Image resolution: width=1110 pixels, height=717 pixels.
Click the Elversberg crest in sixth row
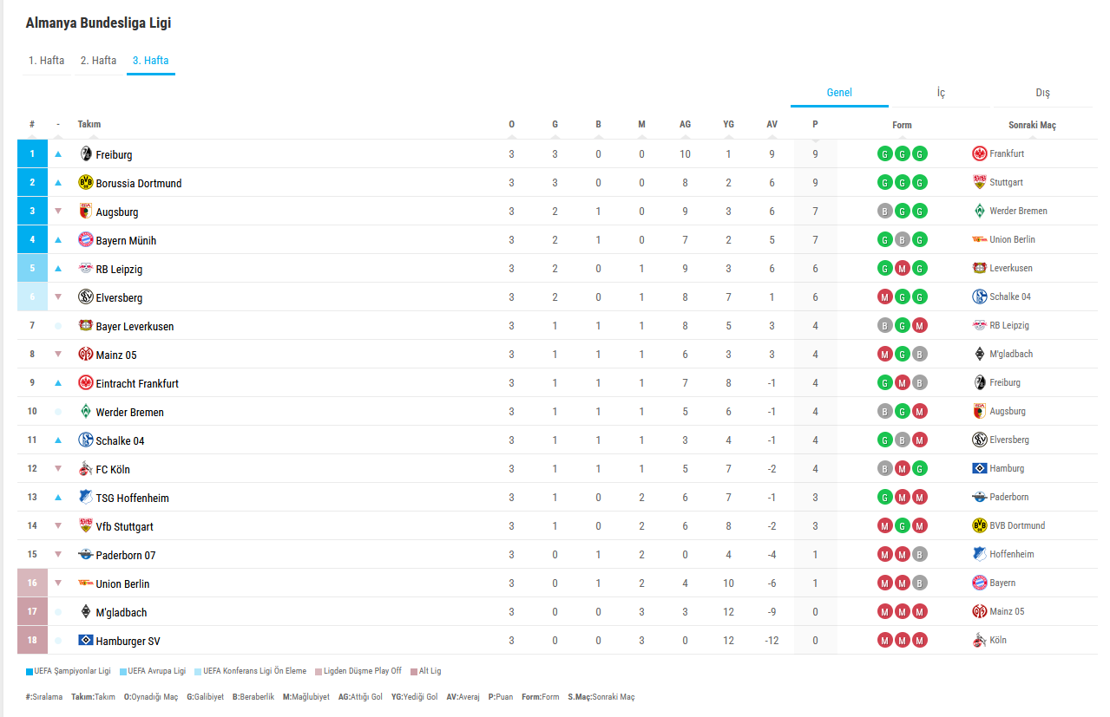(x=85, y=297)
